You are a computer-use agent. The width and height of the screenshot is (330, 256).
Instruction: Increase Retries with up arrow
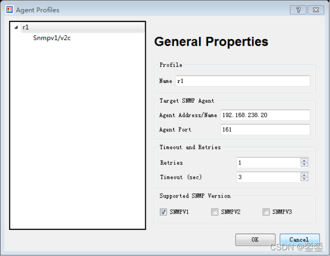point(304,160)
